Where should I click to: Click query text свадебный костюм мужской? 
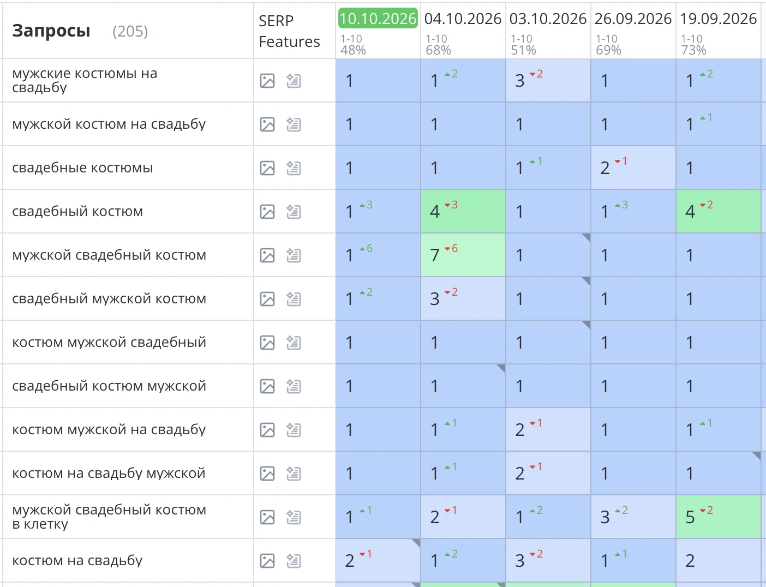point(109,386)
